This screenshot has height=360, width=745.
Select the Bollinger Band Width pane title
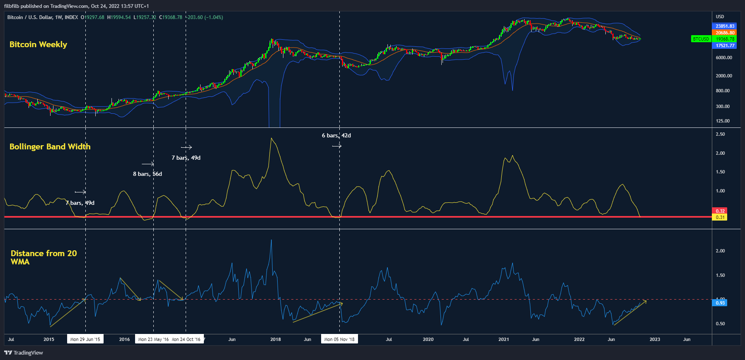pos(50,146)
